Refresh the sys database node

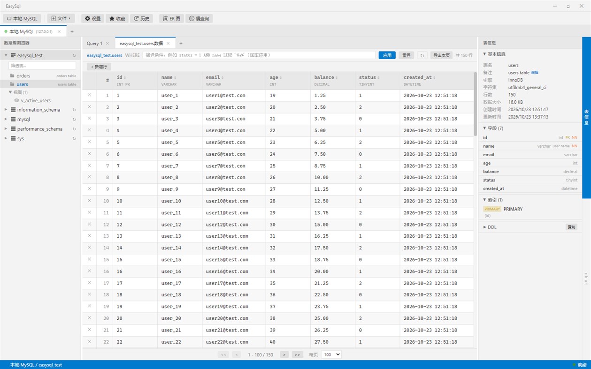(x=74, y=139)
